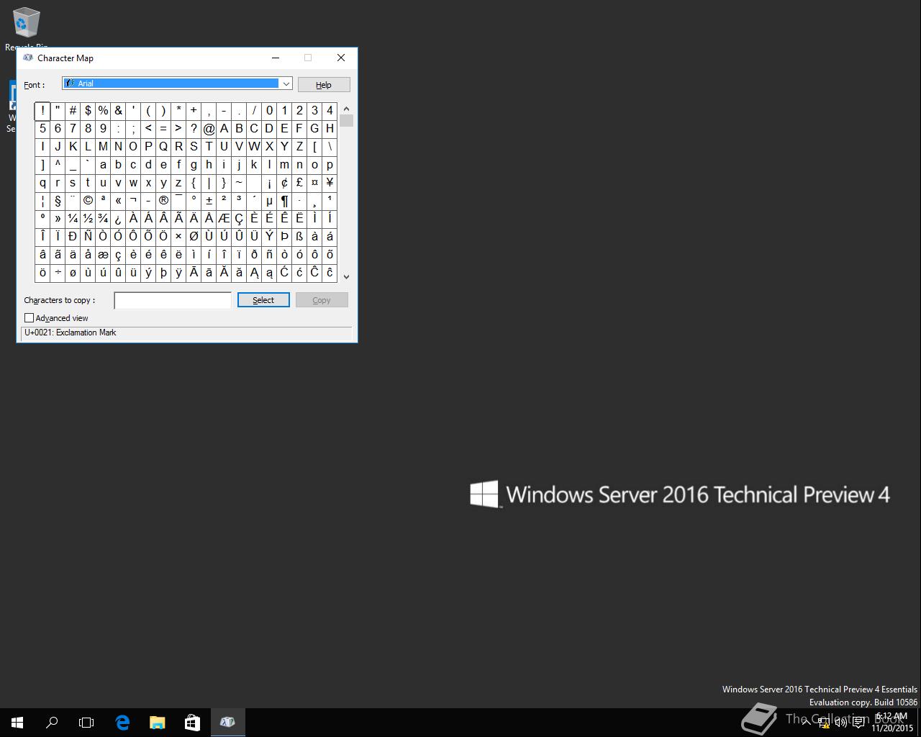The height and width of the screenshot is (737, 921).
Task: Select the ß character
Action: coord(299,236)
